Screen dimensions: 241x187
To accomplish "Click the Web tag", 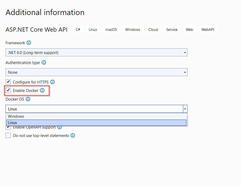I will pos(189,29).
